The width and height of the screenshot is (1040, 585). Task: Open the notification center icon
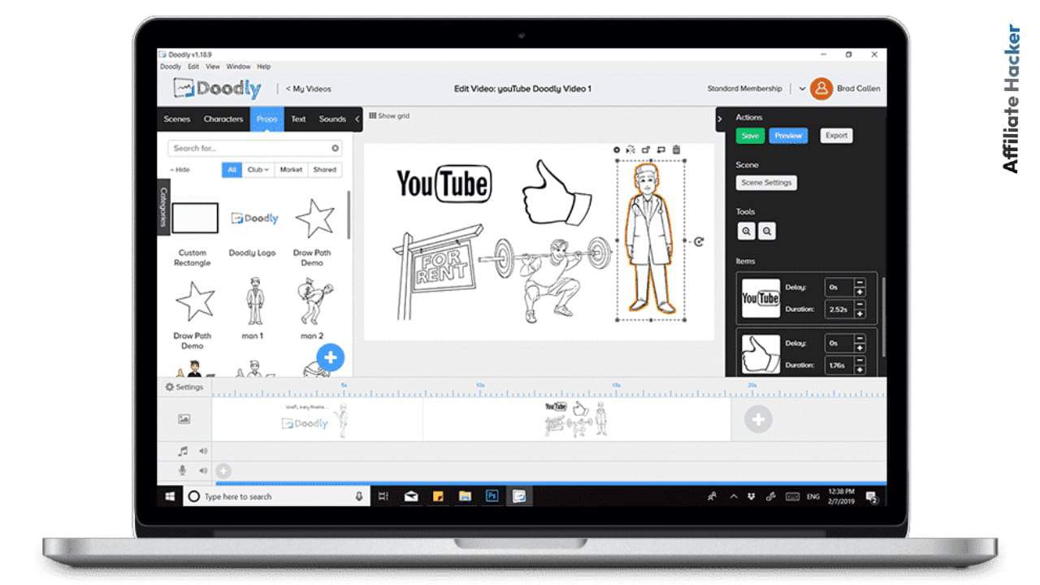coord(871,496)
